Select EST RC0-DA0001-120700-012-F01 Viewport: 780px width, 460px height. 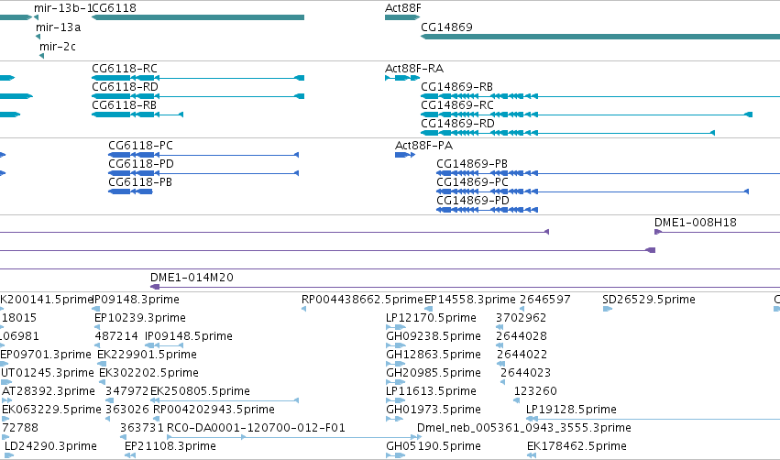pyautogui.click(x=256, y=428)
